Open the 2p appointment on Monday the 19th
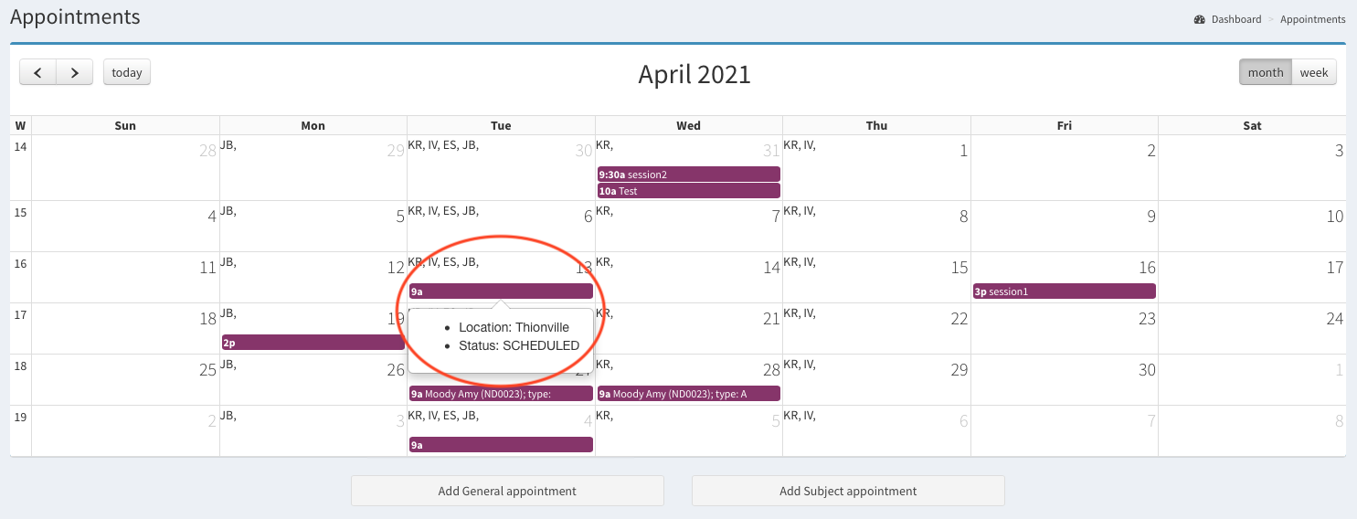 point(313,343)
